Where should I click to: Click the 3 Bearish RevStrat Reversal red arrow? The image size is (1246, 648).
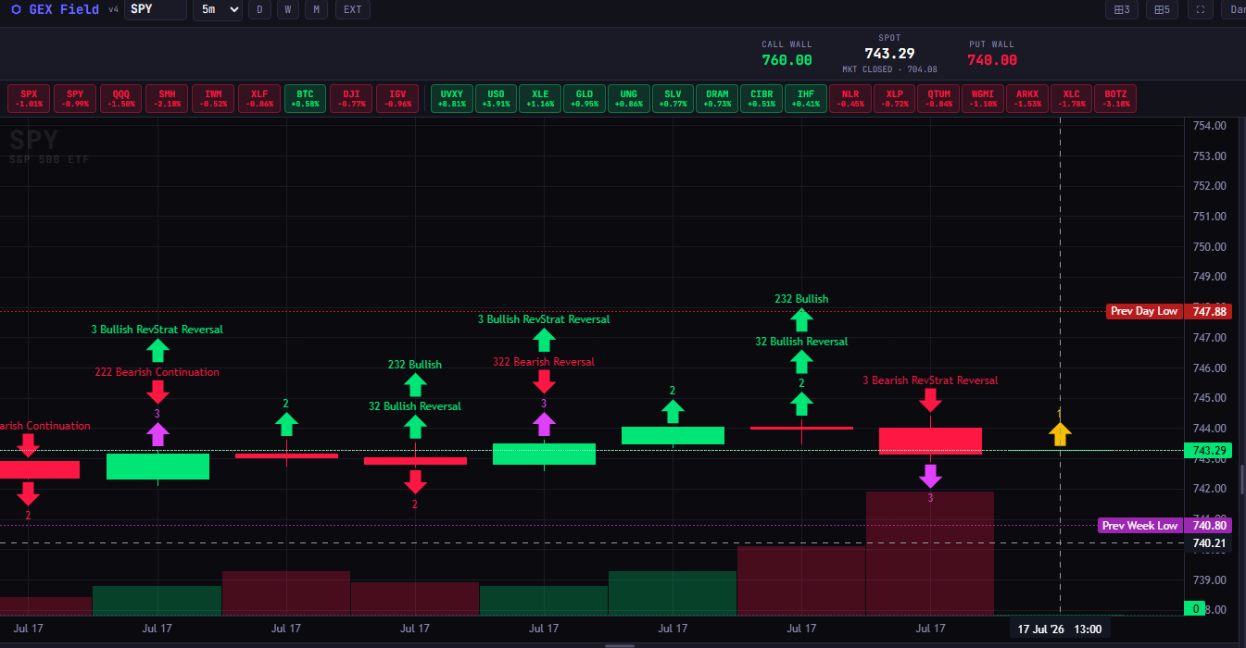(x=930, y=400)
